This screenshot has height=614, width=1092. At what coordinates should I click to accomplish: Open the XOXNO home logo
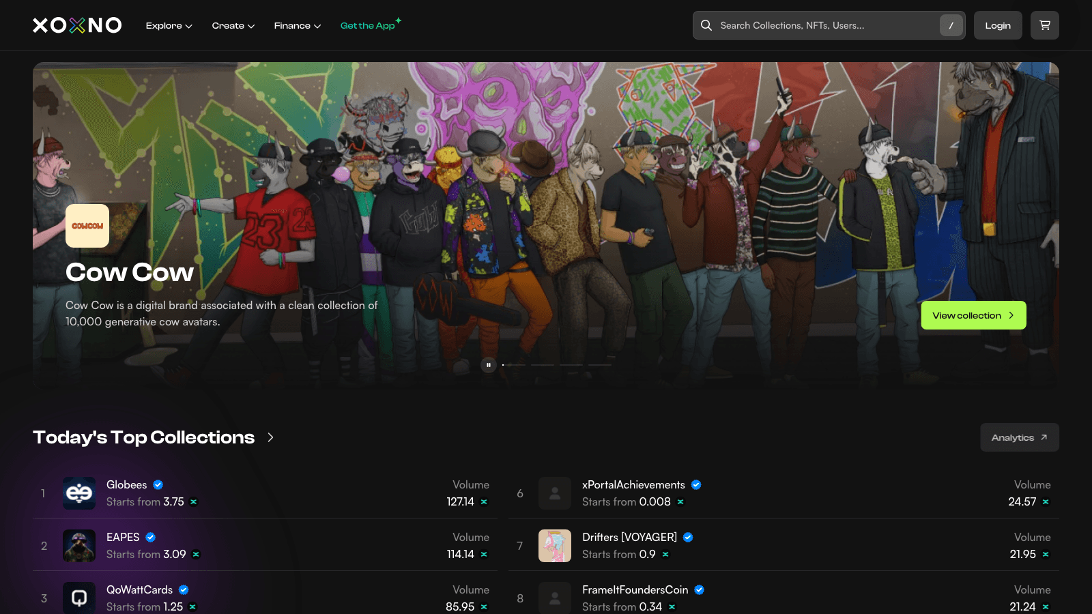(77, 25)
